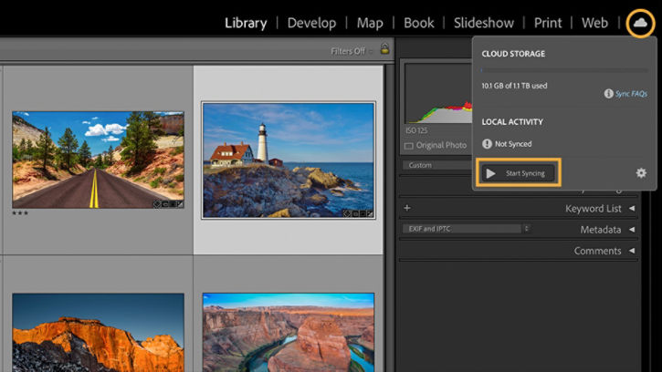The image size is (662, 372).
Task: Select the lighthouse photo thumbnail
Action: tap(289, 160)
